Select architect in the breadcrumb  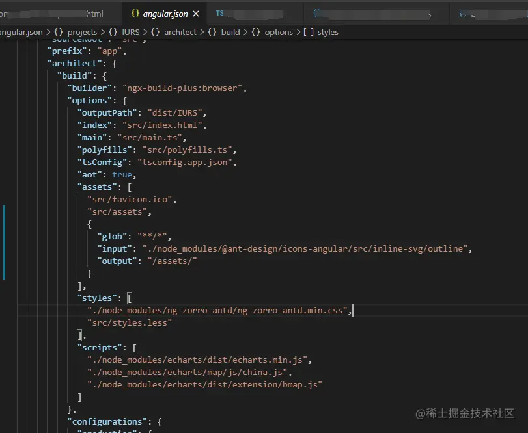coord(180,33)
